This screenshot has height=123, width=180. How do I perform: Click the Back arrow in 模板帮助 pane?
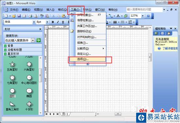[x=156, y=33]
